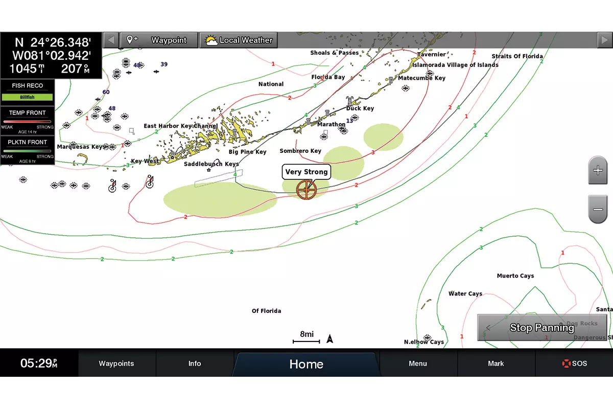
Task: Click the National label on the chart
Action: point(271,84)
